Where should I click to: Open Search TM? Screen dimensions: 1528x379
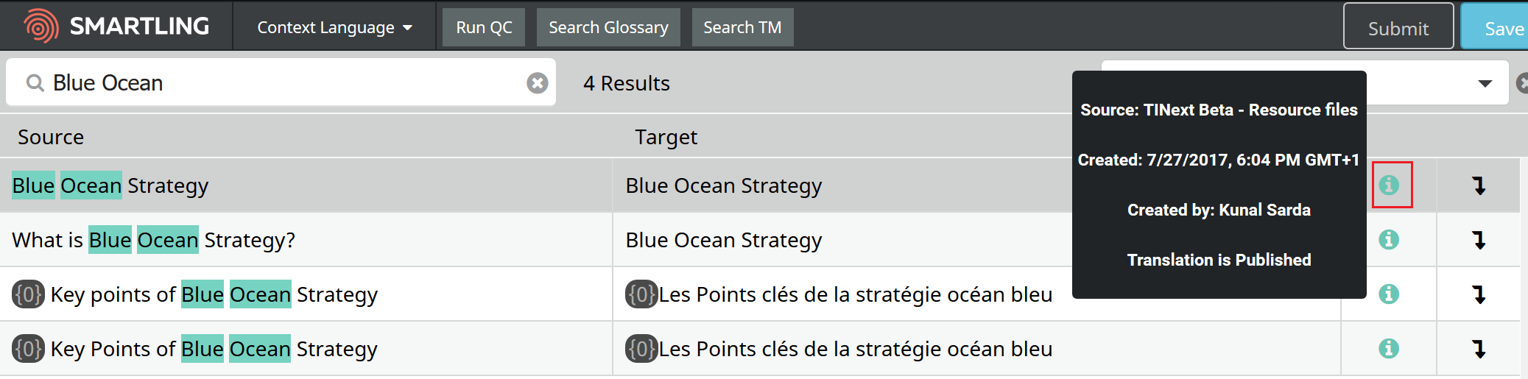pos(742,27)
